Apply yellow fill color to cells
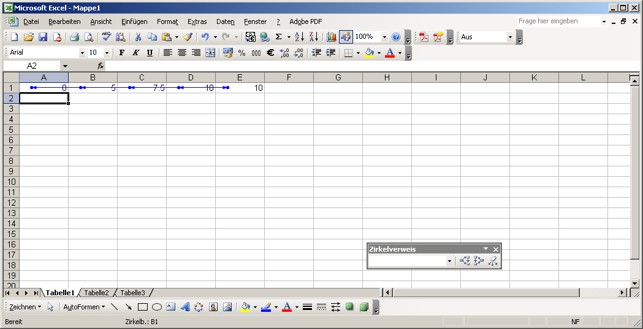Image resolution: width=643 pixels, height=329 pixels. coord(370,53)
